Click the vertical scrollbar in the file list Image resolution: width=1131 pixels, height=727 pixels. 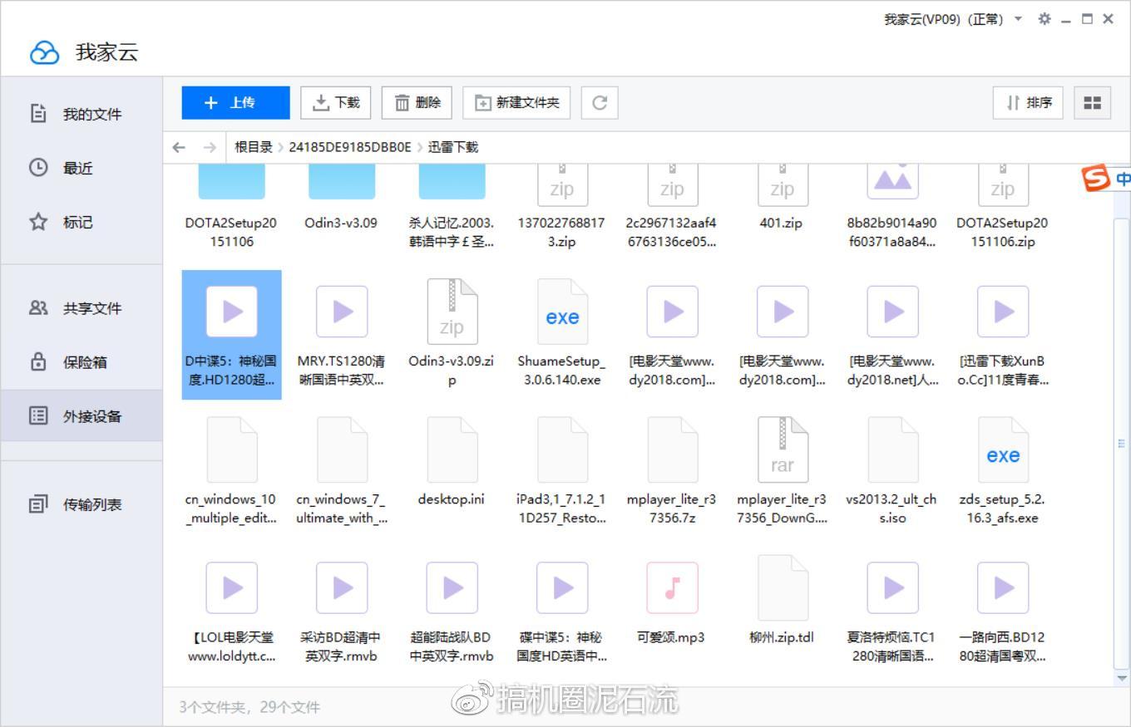[1121, 444]
